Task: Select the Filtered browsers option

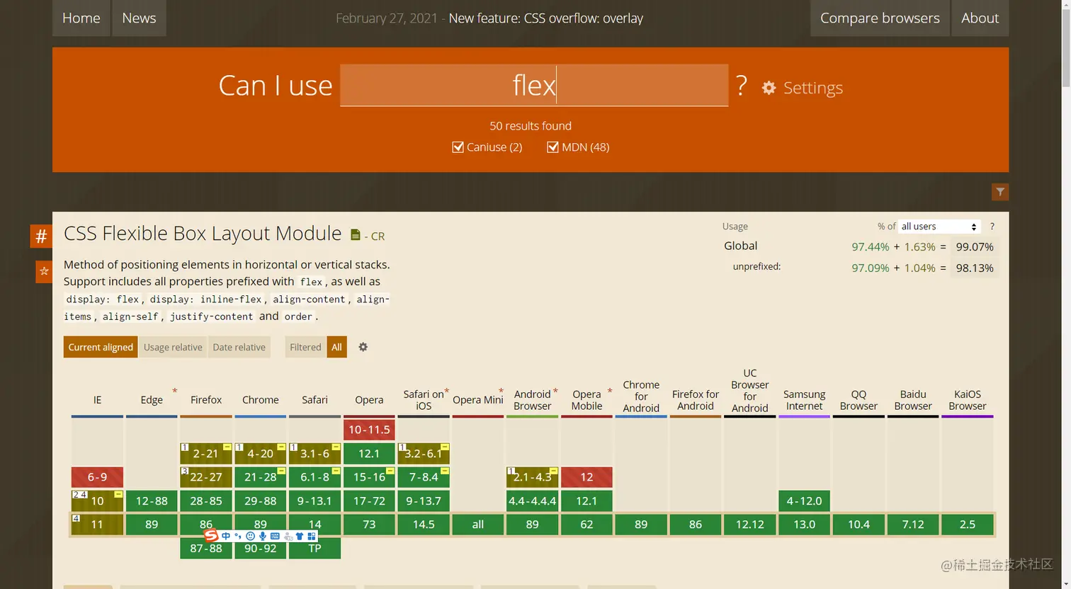Action: 305,347
